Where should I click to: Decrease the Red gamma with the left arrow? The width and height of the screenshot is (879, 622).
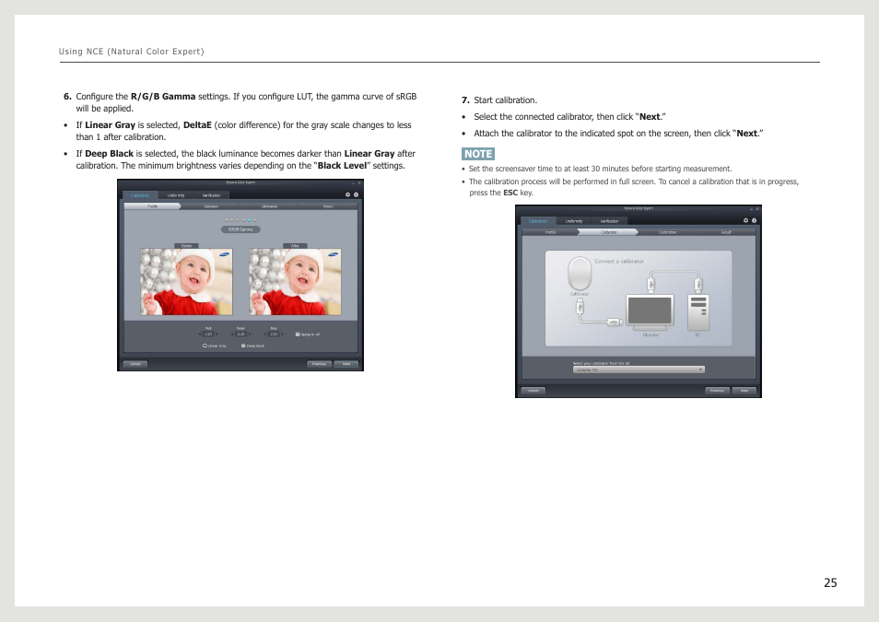pyautogui.click(x=200, y=334)
